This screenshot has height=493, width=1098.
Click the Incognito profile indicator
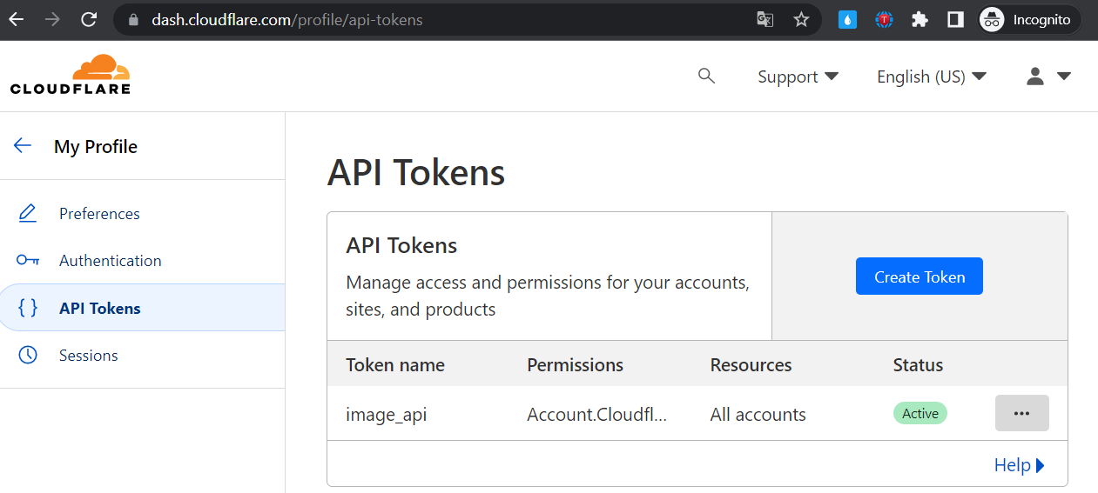tap(1028, 19)
